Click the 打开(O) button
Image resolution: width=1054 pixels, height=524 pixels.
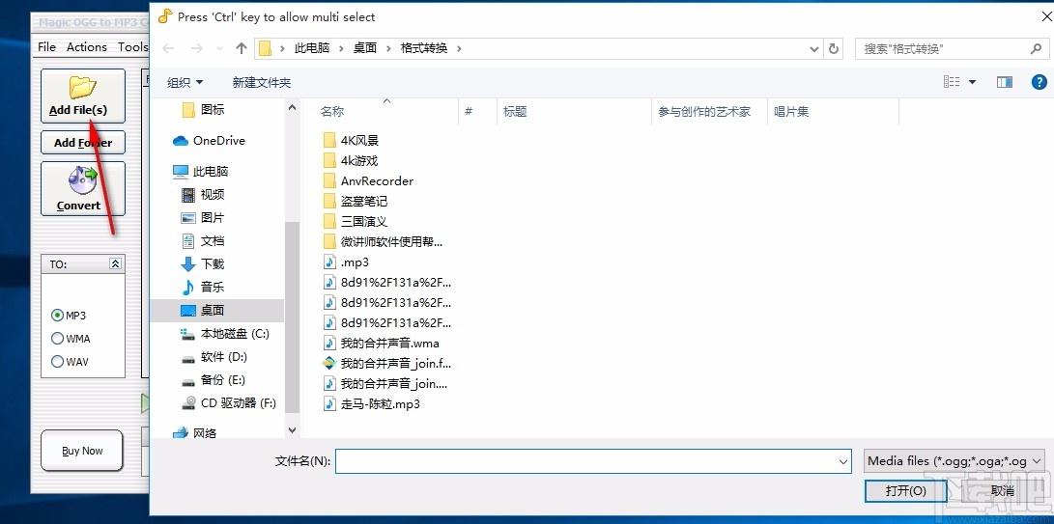tap(905, 491)
